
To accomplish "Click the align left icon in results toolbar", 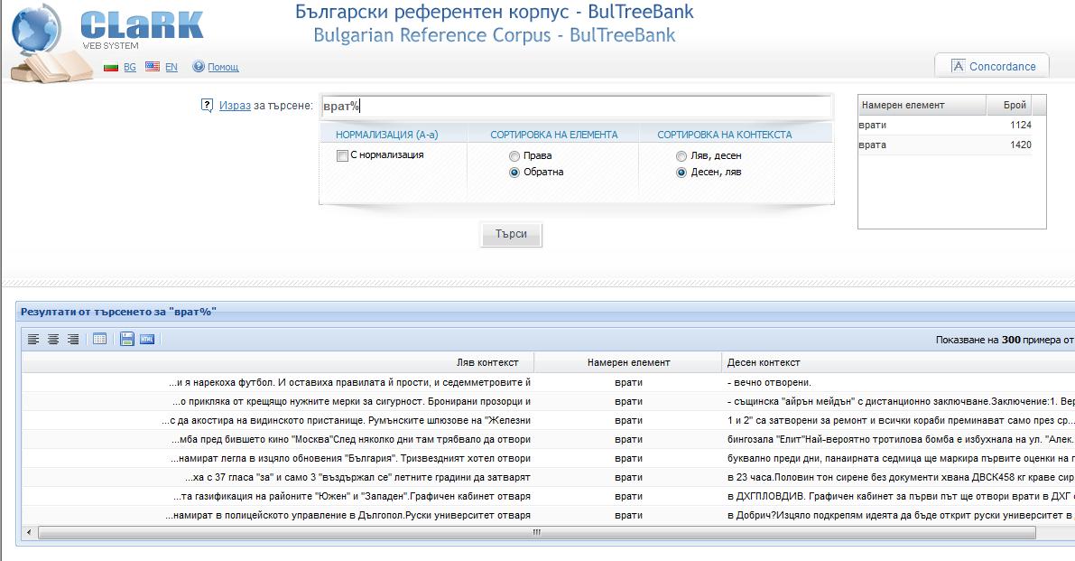I will pyautogui.click(x=32, y=339).
